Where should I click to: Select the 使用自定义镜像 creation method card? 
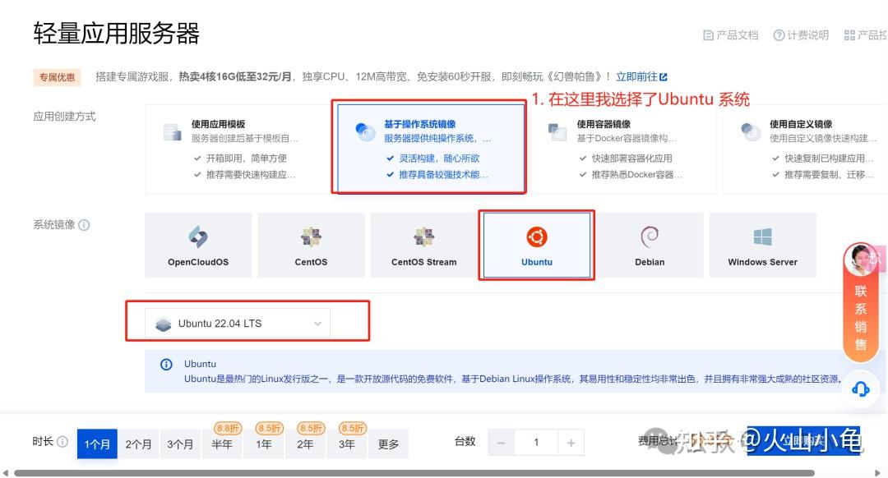(805, 149)
